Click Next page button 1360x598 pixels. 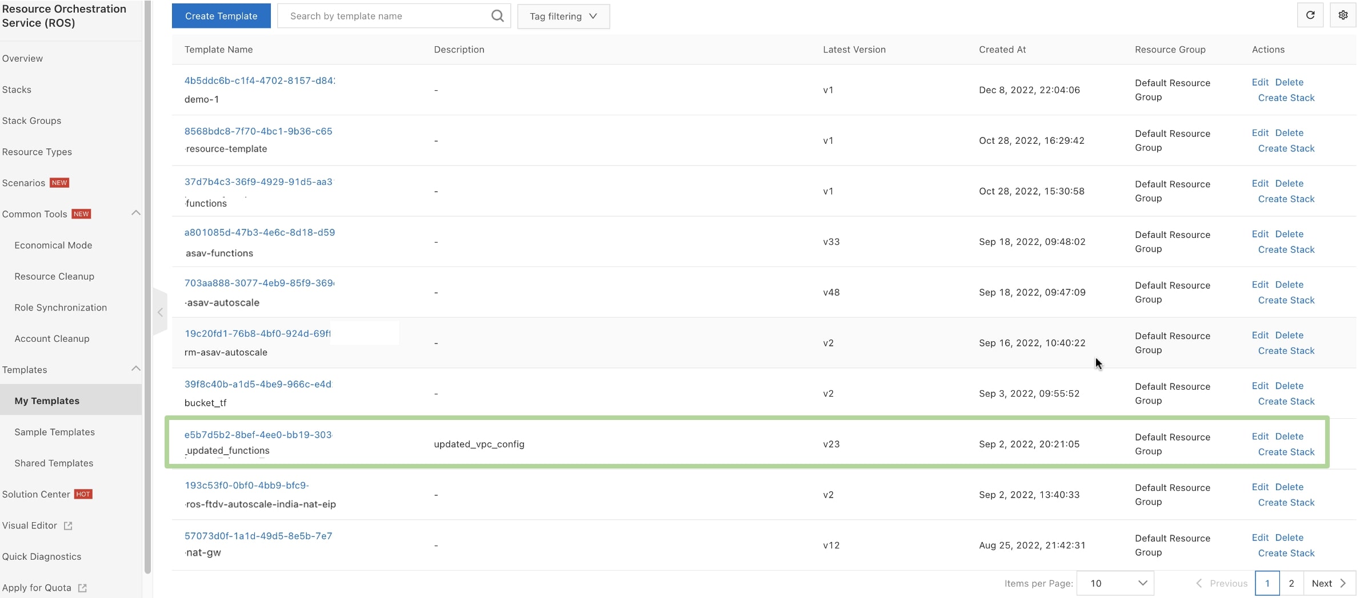[1329, 583]
